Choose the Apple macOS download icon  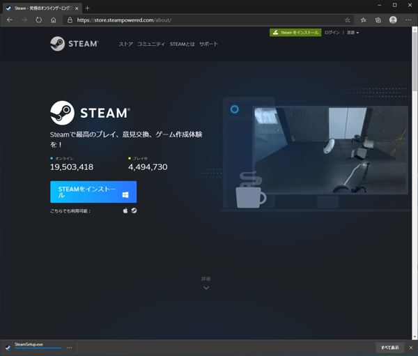pyautogui.click(x=125, y=210)
